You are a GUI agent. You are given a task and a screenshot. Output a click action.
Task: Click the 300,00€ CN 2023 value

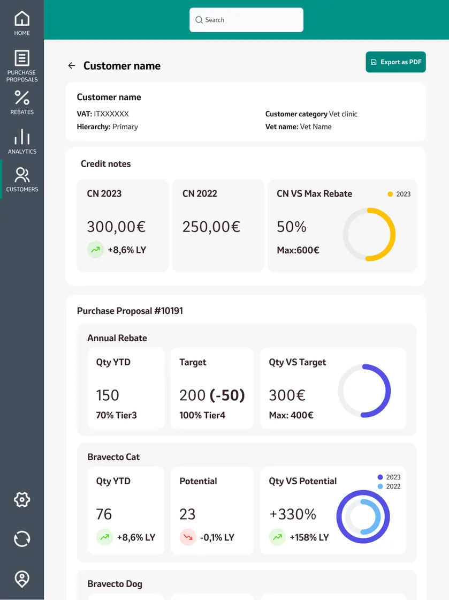coord(116,227)
